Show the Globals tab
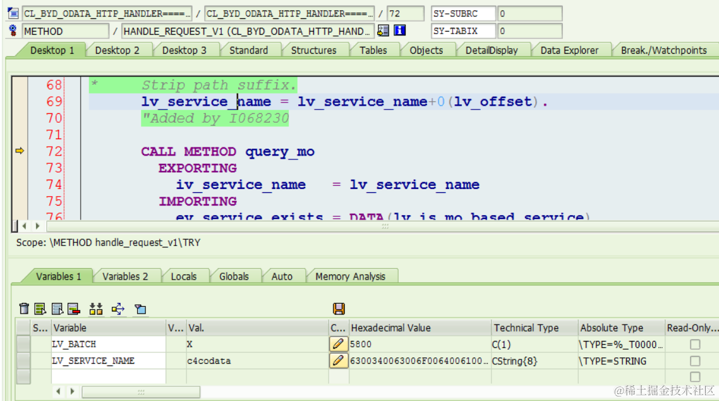Screen dimensions: 719x401 [234, 276]
